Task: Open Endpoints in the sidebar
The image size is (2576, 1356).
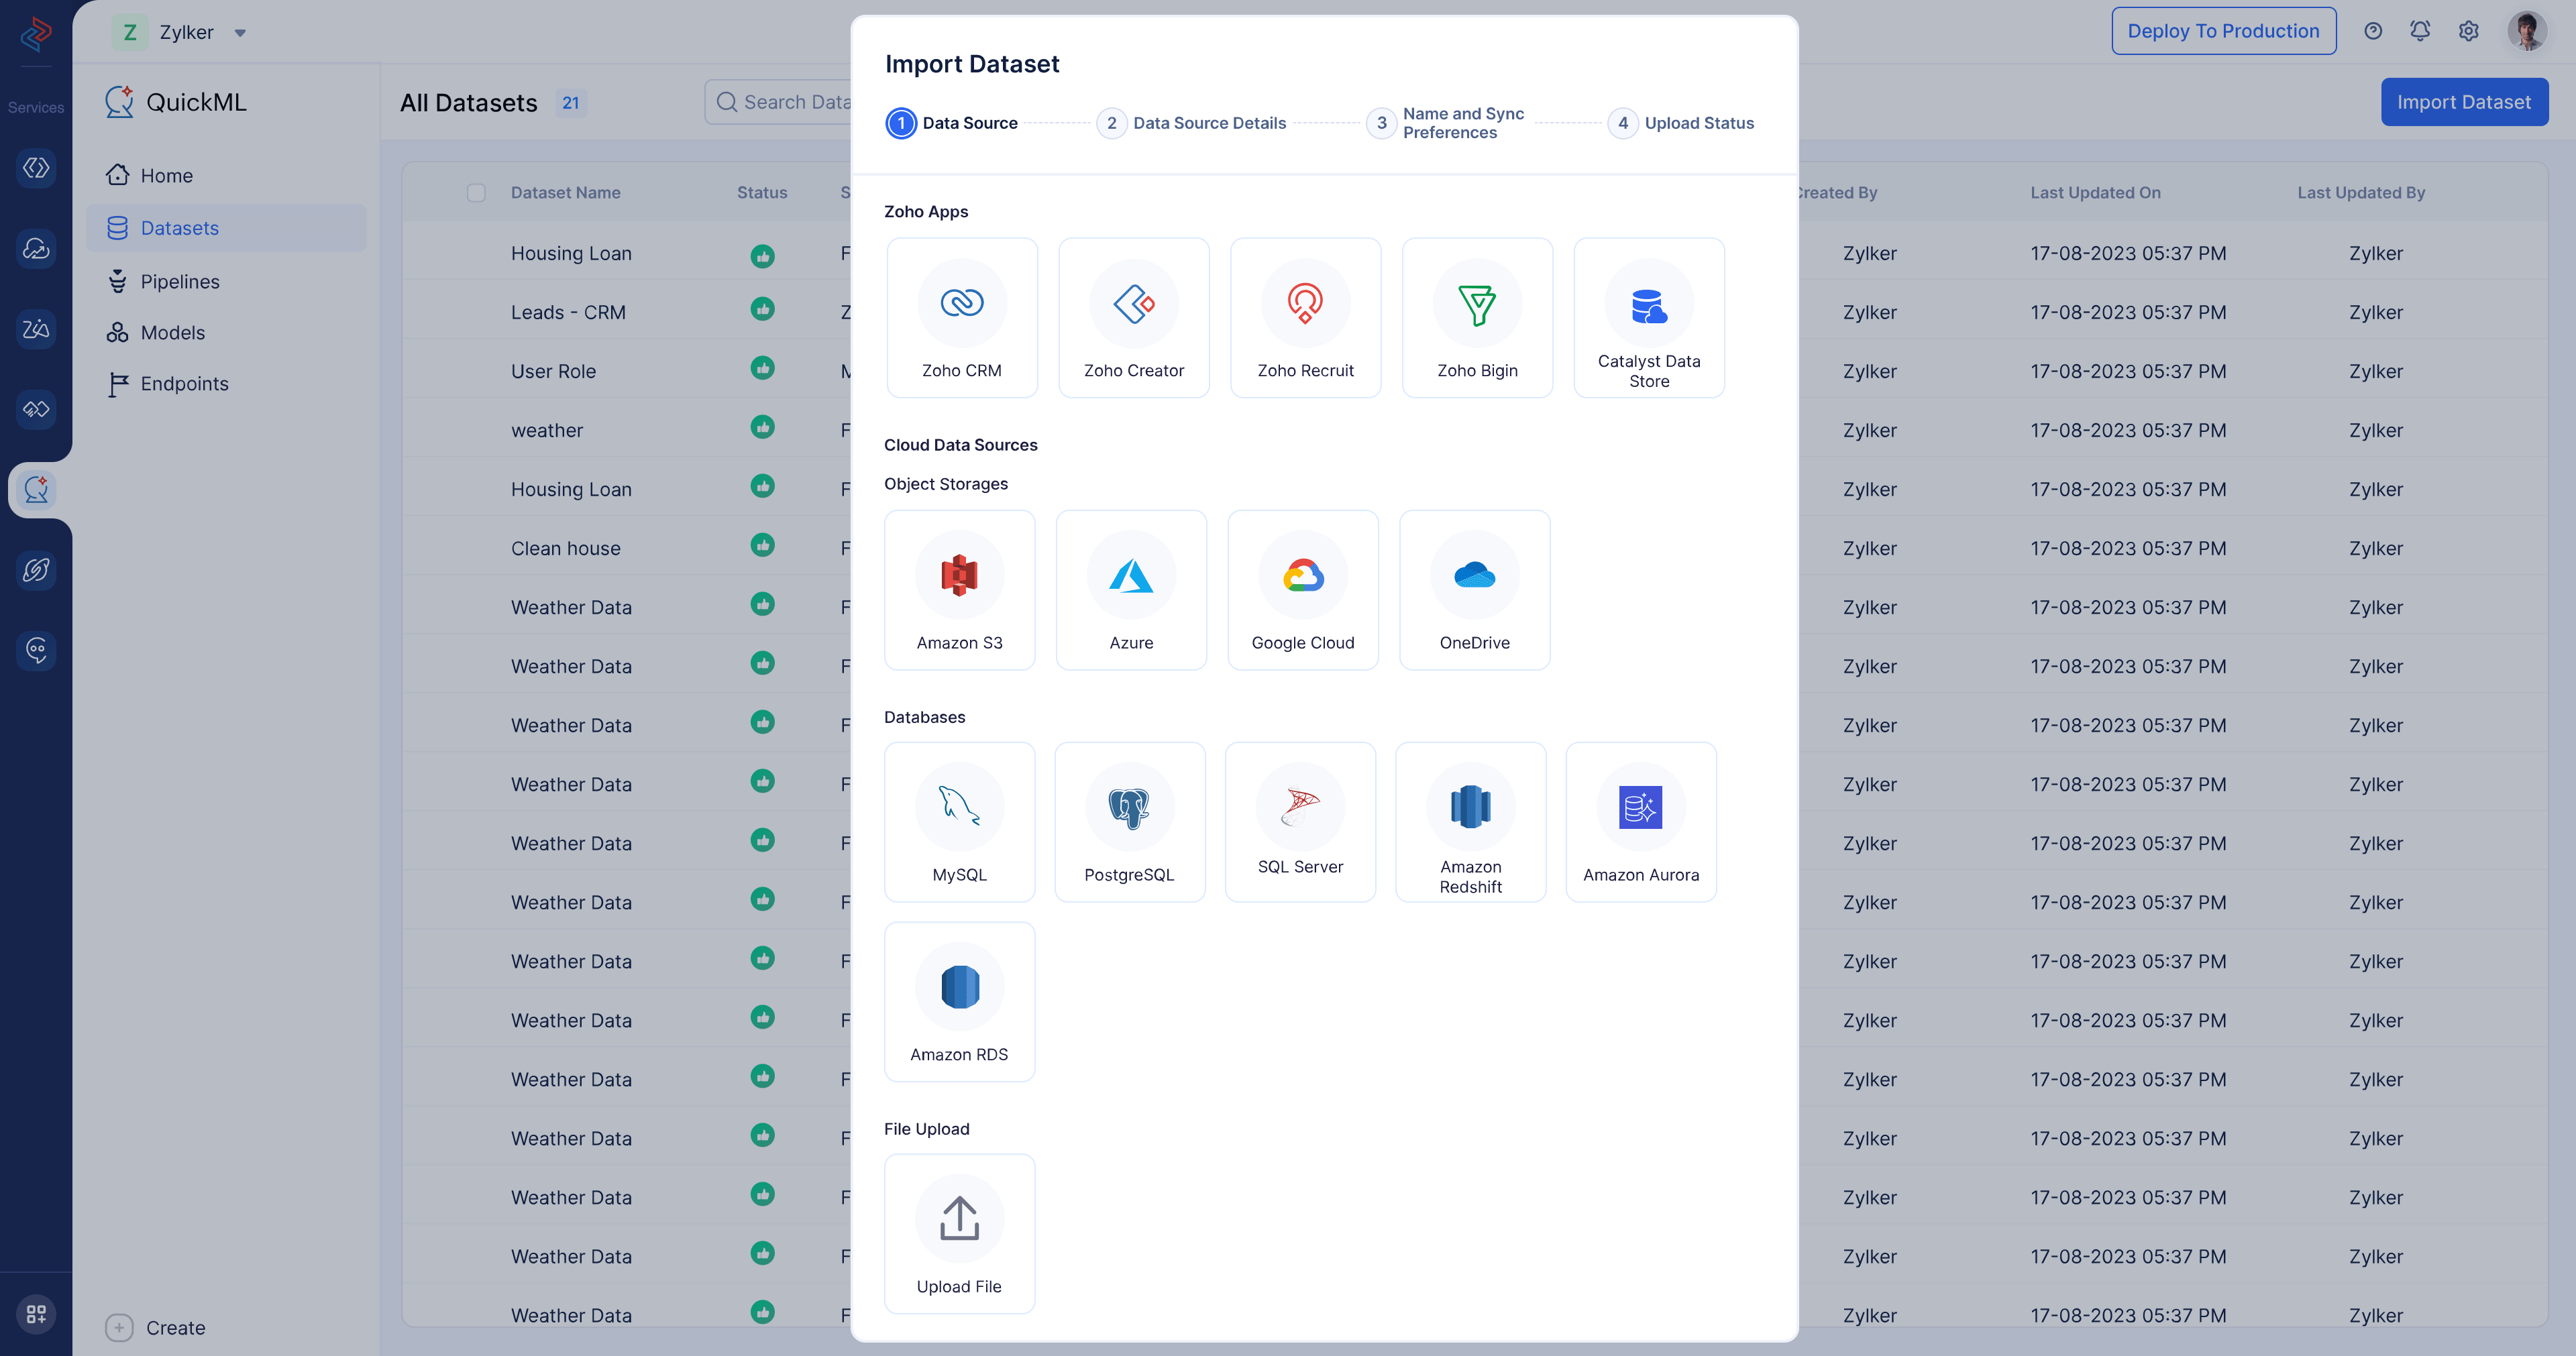Action: [x=226, y=384]
